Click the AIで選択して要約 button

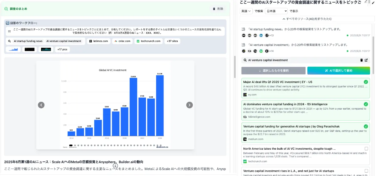pos(338,70)
